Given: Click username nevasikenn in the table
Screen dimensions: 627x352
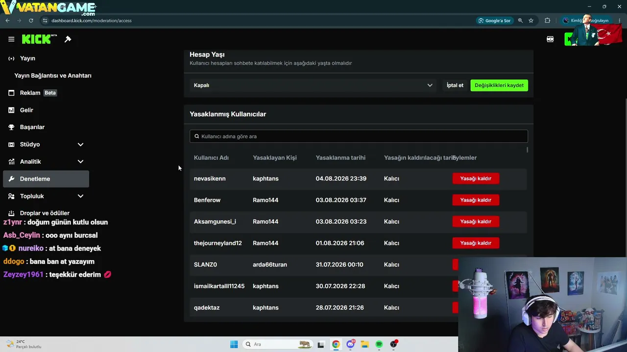Looking at the screenshot, I should pos(210,178).
